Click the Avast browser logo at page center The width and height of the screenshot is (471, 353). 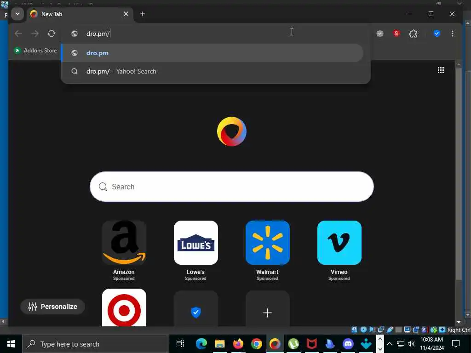[x=232, y=131]
